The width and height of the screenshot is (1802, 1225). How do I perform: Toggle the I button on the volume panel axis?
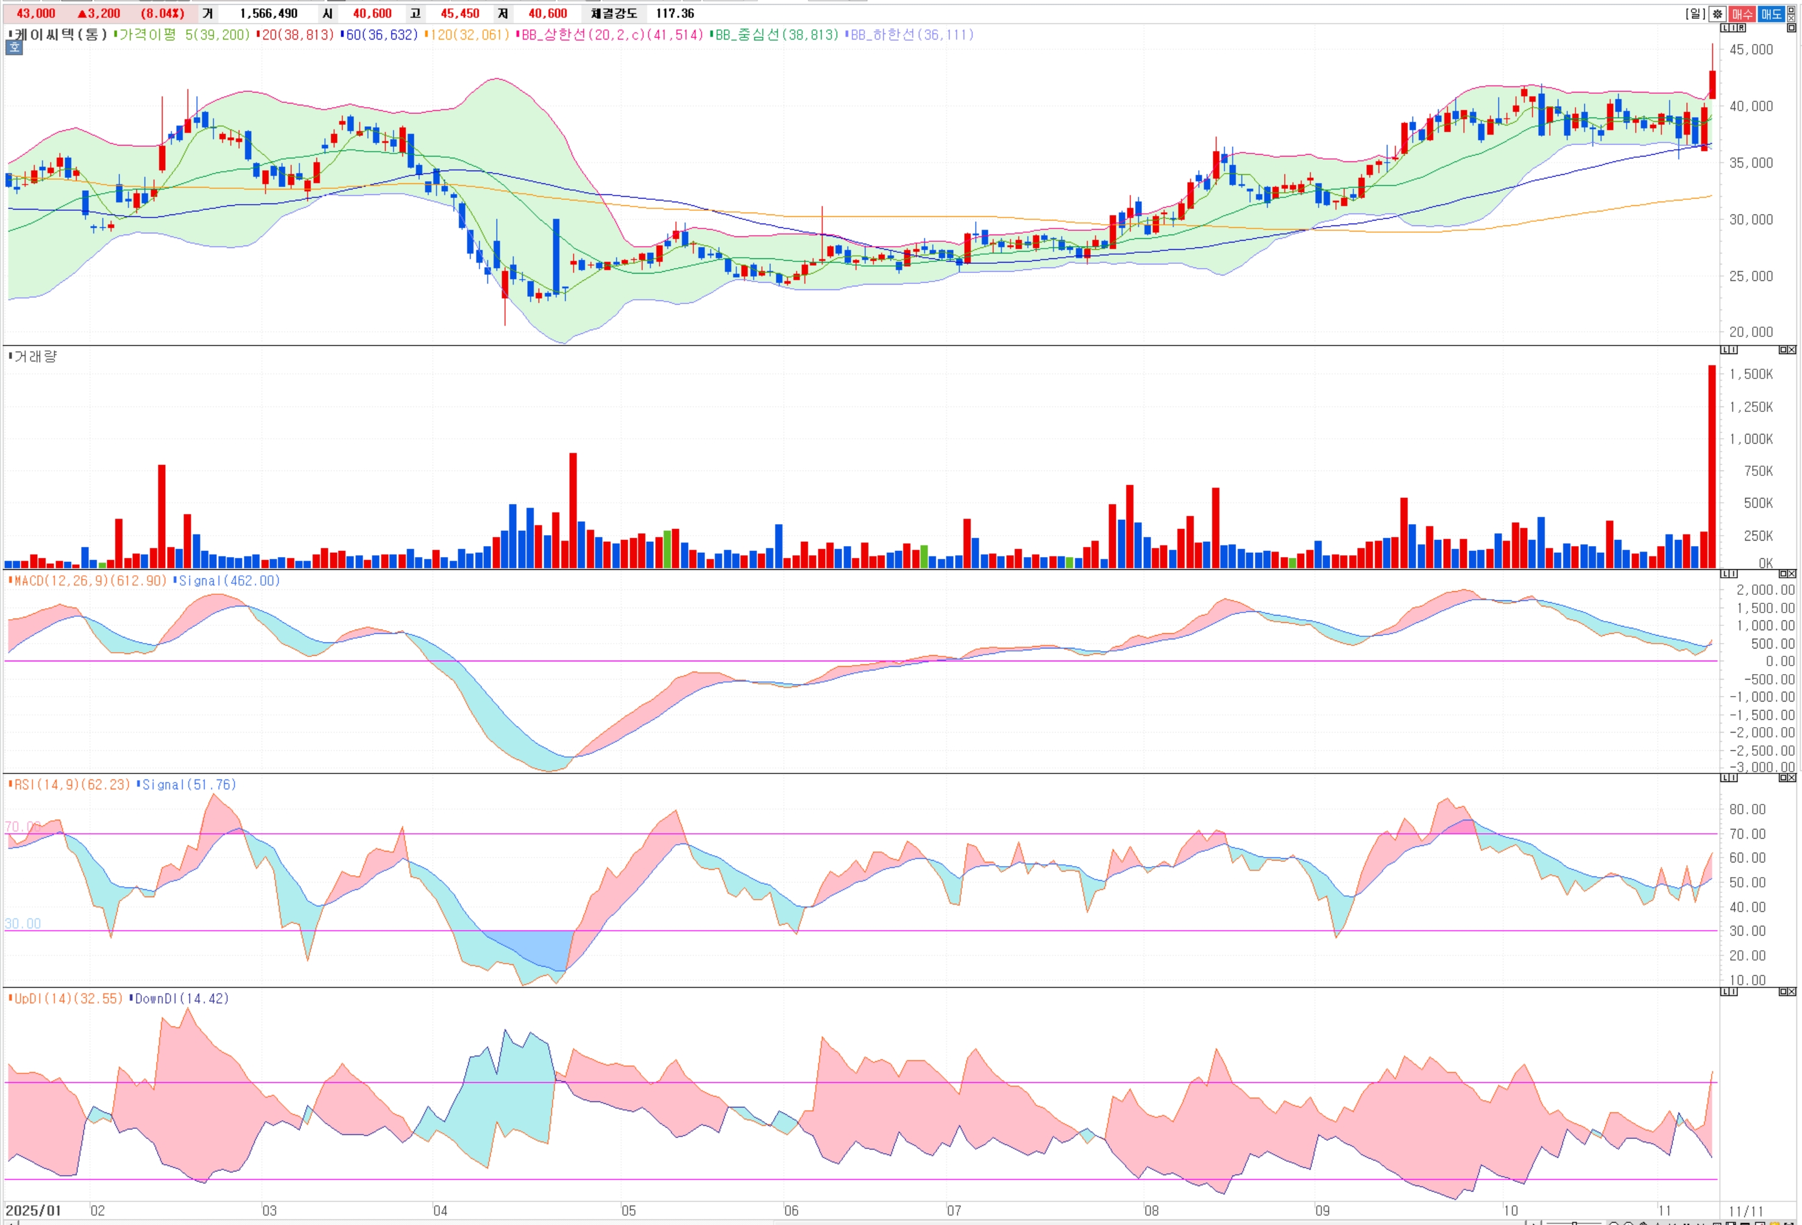1734,350
